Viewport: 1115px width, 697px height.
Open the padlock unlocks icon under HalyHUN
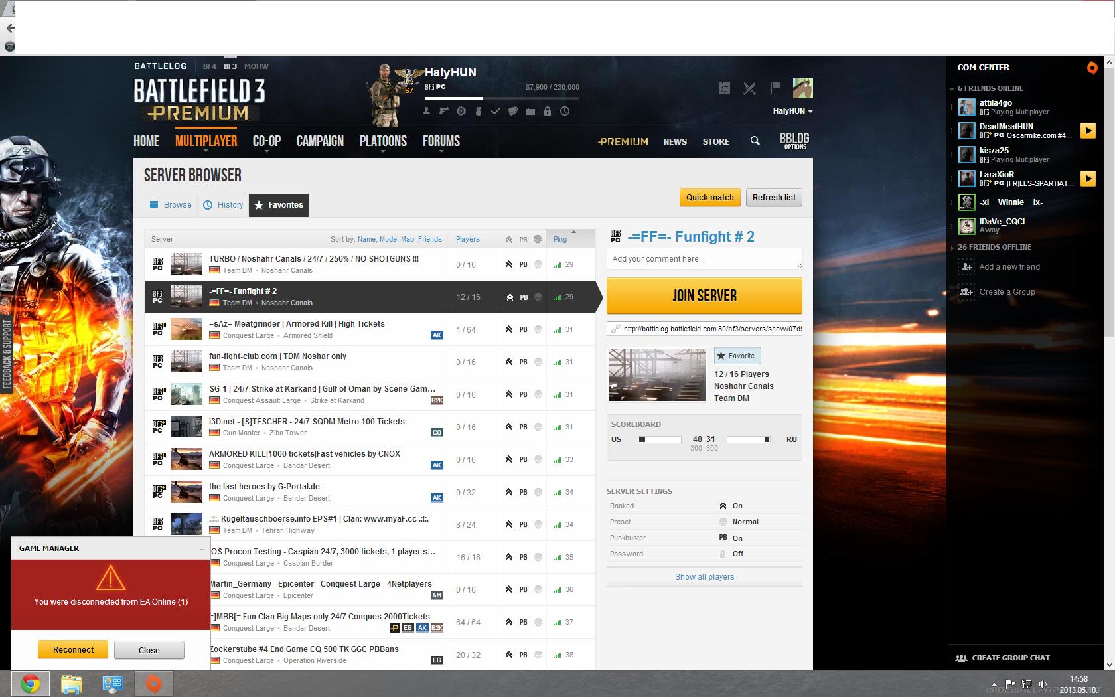click(548, 111)
